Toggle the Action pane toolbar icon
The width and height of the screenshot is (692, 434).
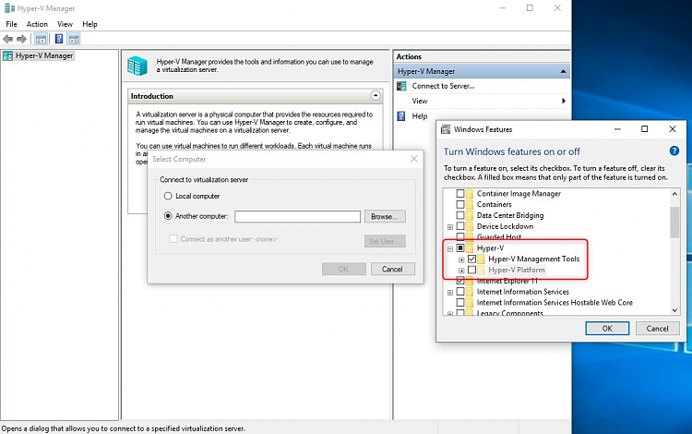coord(74,40)
